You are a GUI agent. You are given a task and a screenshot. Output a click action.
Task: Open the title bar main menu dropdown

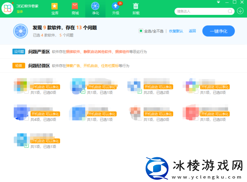(x=218, y=2)
